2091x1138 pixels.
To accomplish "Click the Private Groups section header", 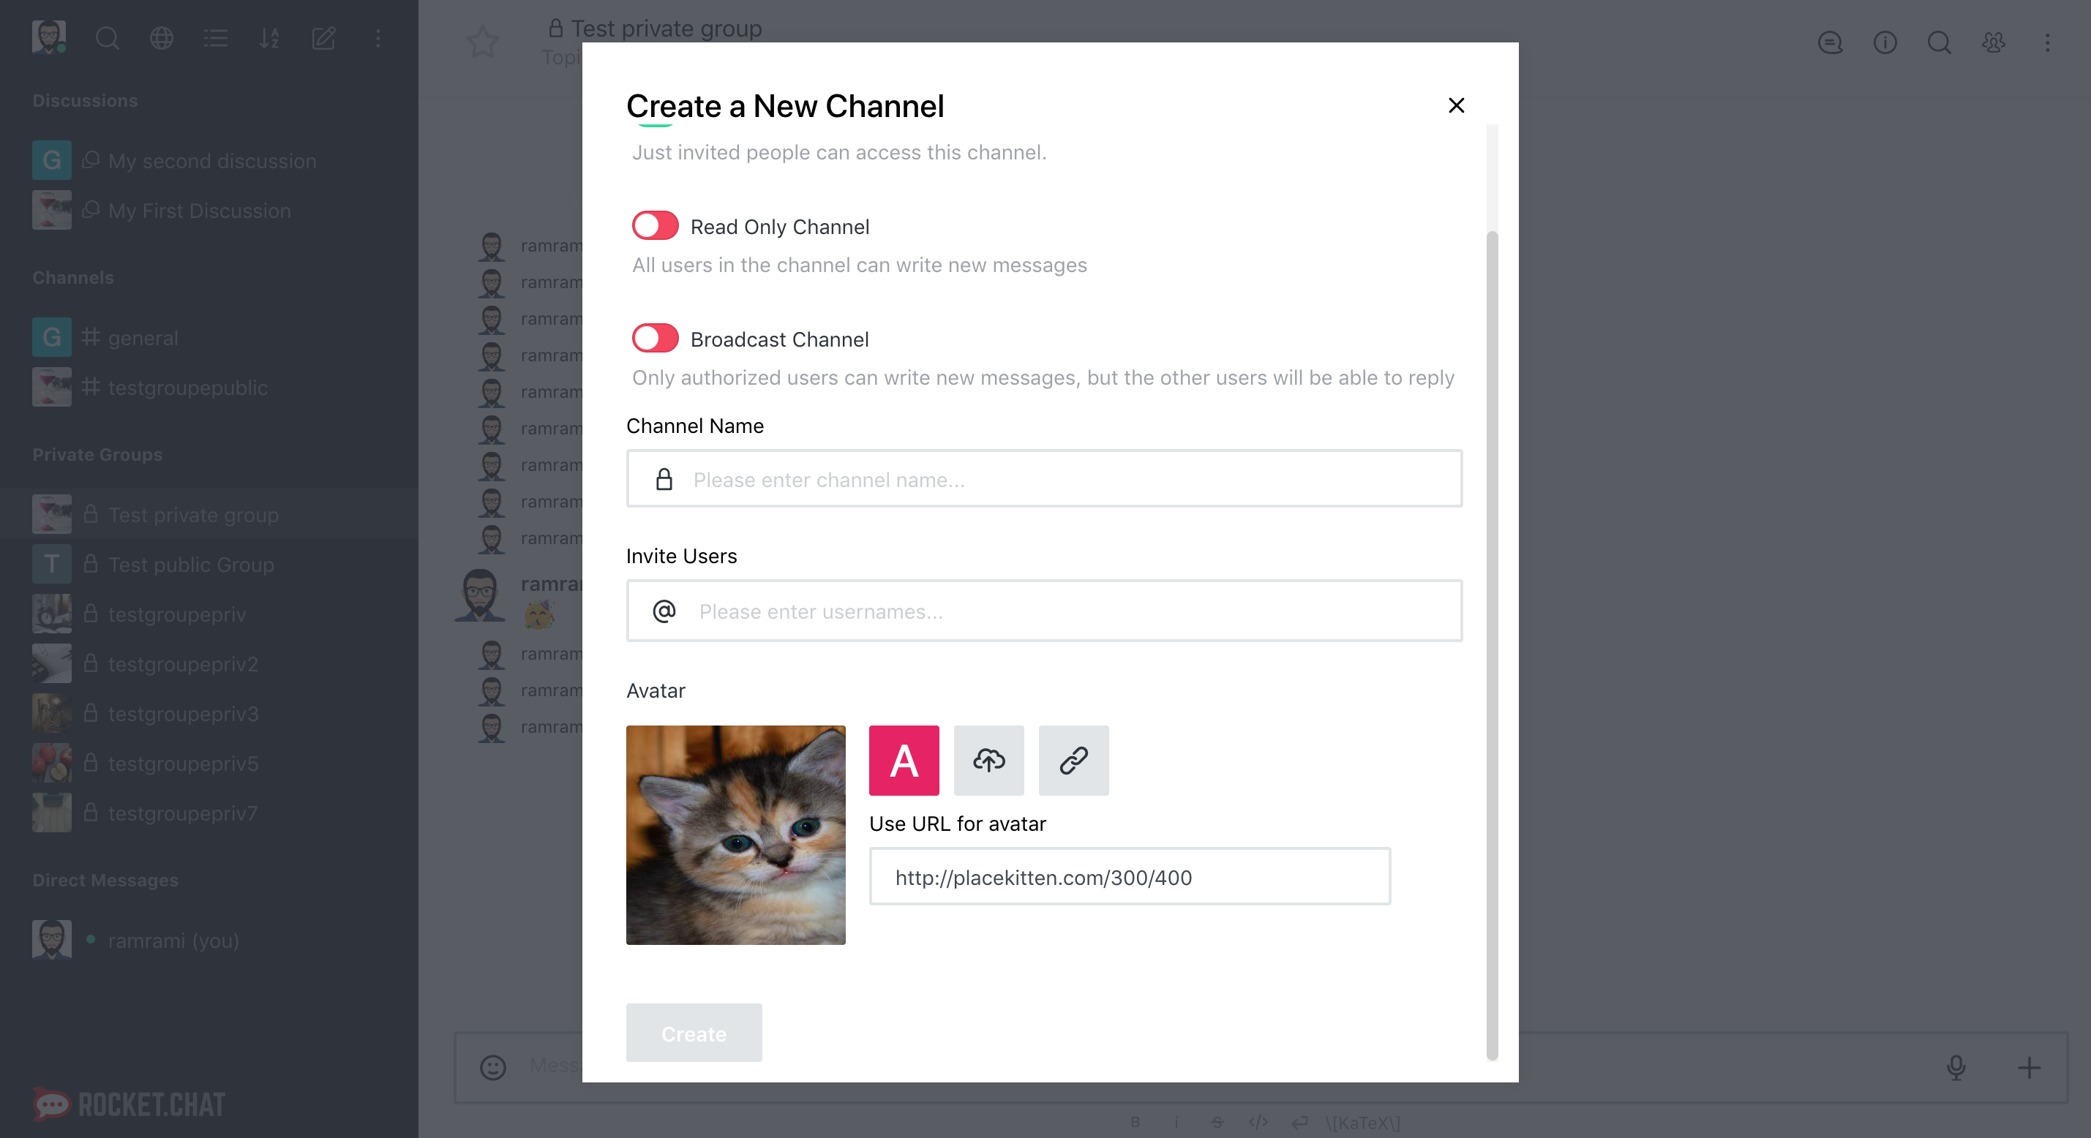I will click(97, 455).
